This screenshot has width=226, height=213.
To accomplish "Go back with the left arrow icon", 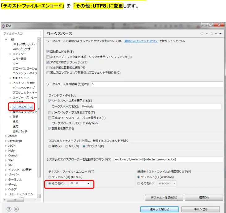I will click(x=203, y=34).
